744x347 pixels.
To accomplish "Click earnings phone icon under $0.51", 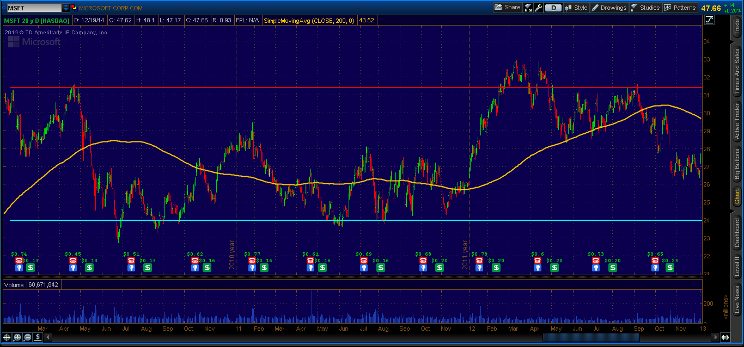I will pos(131,261).
